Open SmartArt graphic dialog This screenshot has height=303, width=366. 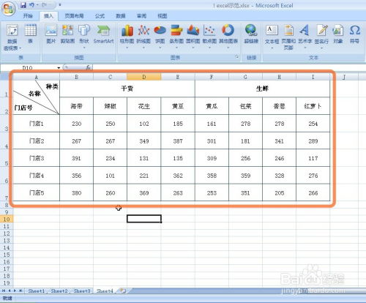(x=103, y=34)
